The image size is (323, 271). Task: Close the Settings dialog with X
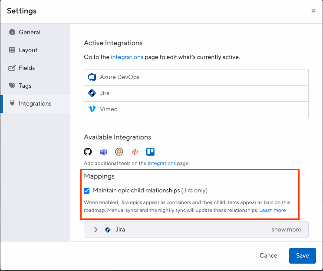coord(313,11)
